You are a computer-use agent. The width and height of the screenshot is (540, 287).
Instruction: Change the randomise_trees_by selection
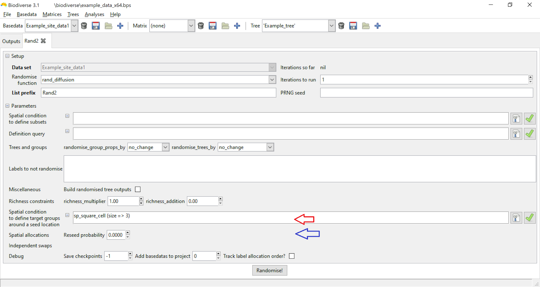tap(269, 147)
